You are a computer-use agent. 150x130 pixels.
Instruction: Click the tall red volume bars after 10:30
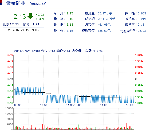(x=46, y=121)
